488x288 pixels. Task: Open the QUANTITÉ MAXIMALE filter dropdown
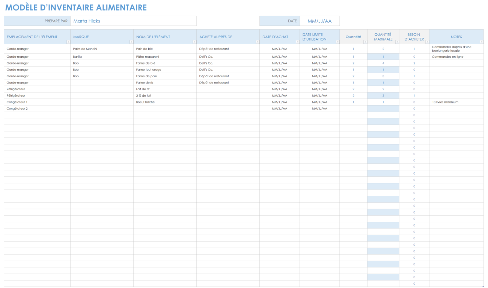(397, 42)
